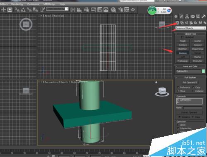Click the Boolean object type button
Viewport: 207px width, 157px height.
click(x=183, y=53)
